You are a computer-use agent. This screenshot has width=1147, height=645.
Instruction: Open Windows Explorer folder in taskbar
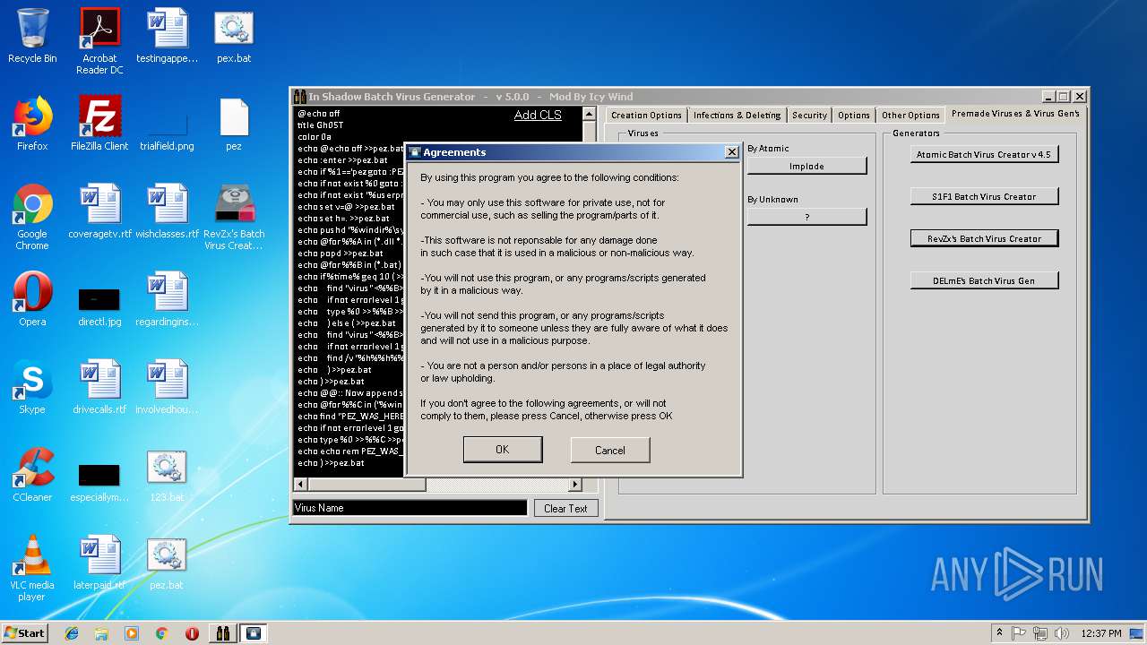pos(101,633)
